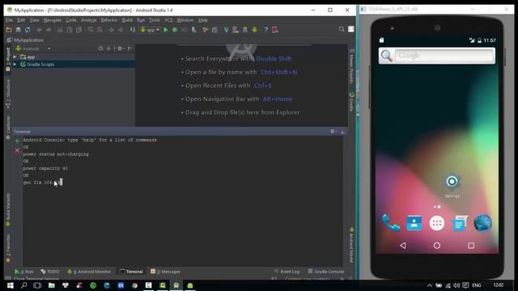Toggle the Structure side tool window tab
Viewport: 518px width, 291px height.
8,94
